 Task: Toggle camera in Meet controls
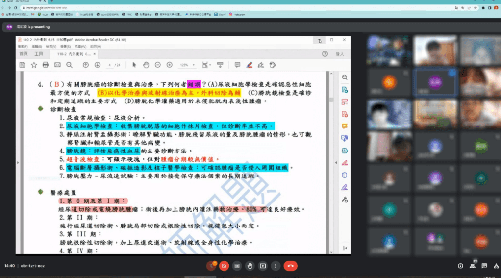pyautogui.click(x=224, y=266)
